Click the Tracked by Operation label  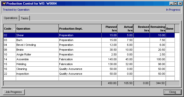tap(16, 10)
